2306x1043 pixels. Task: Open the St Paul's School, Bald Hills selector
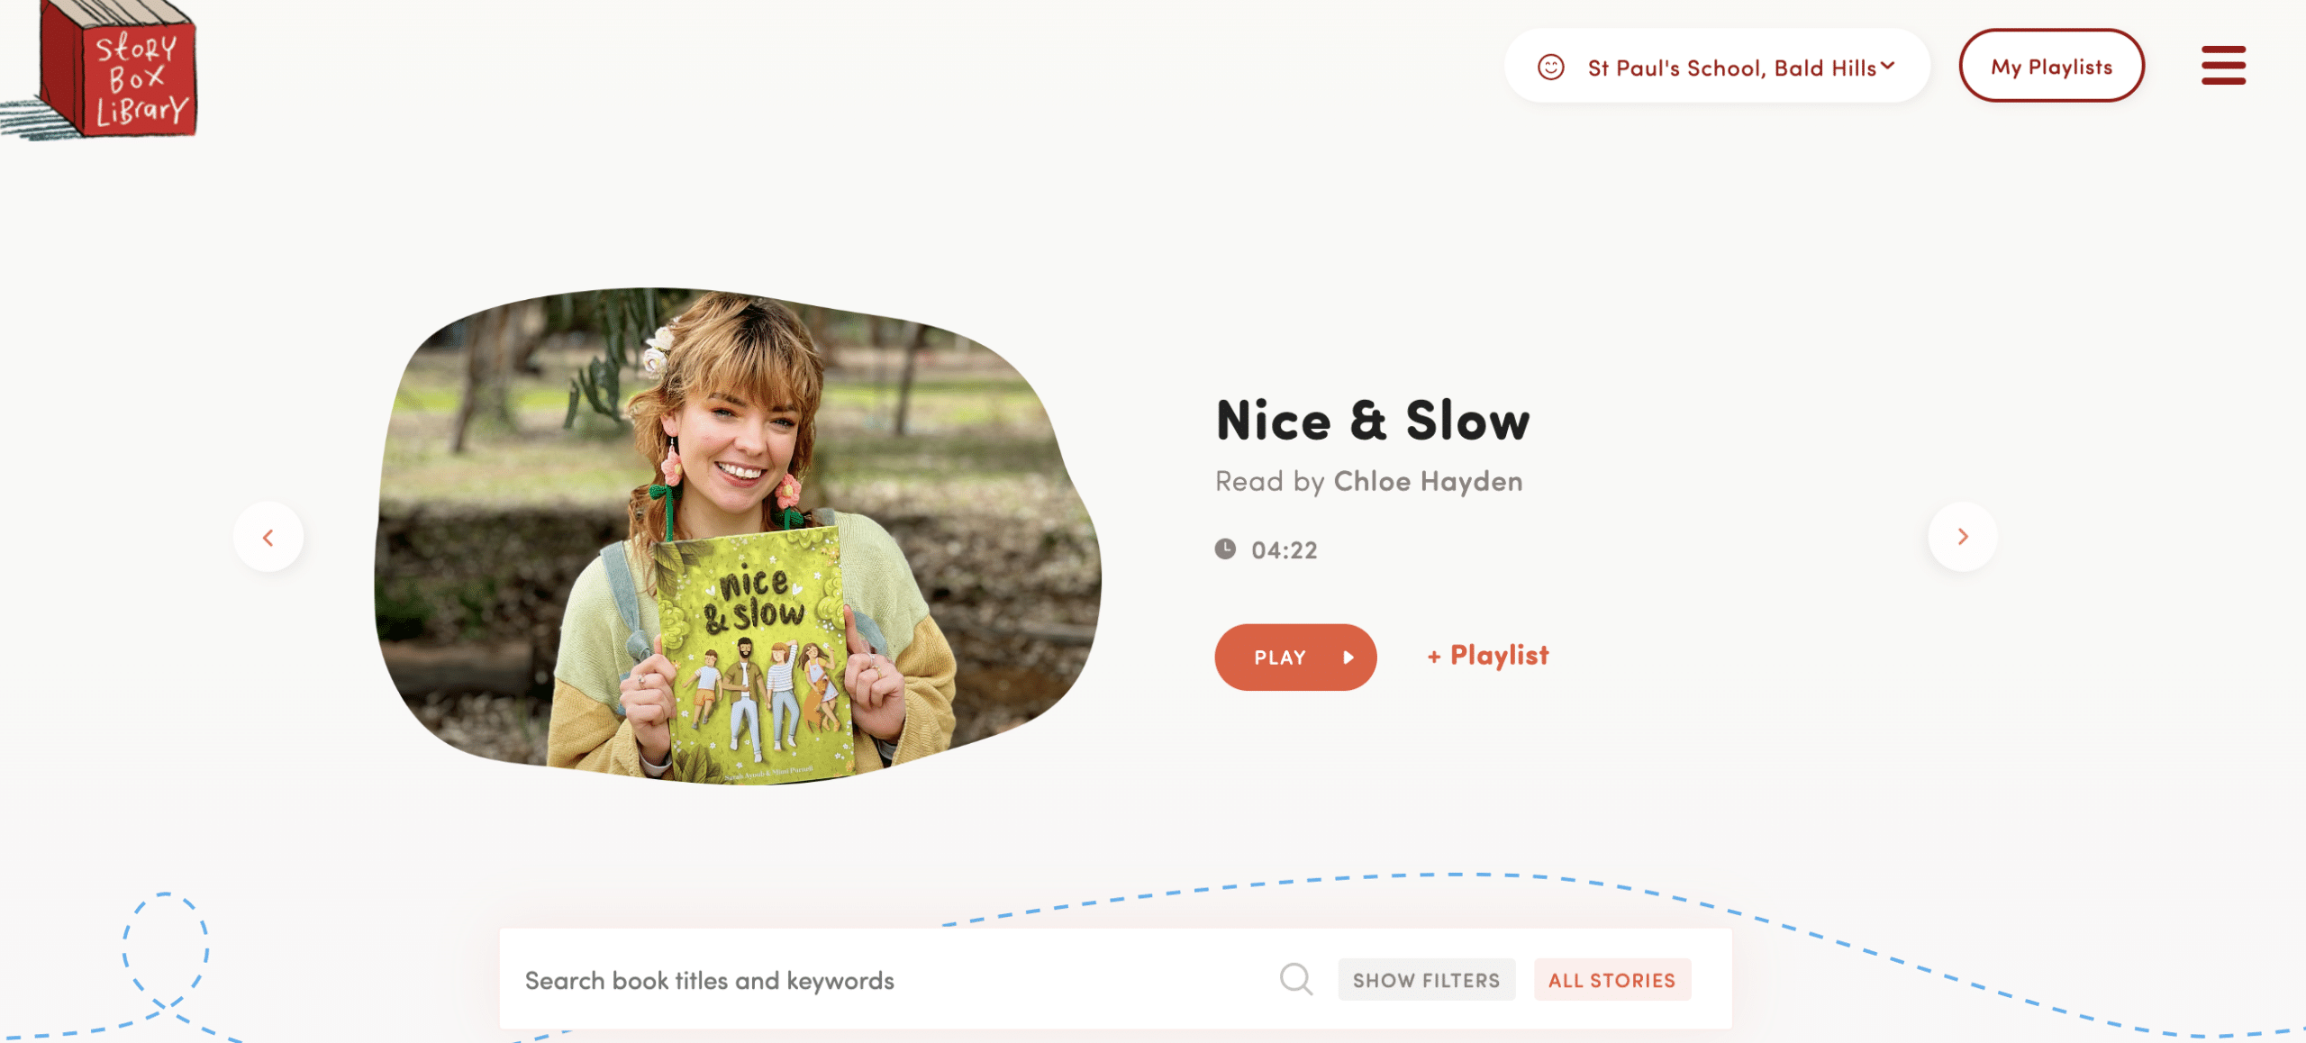(1717, 66)
